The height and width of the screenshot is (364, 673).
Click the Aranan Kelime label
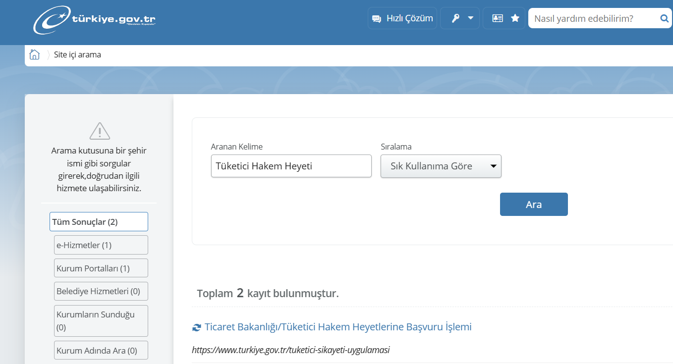tap(237, 147)
